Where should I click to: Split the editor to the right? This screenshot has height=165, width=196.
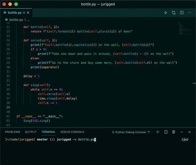click(x=181, y=13)
